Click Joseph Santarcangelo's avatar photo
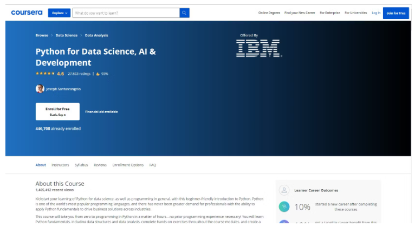This screenshot has height=226, width=415. coord(40,89)
